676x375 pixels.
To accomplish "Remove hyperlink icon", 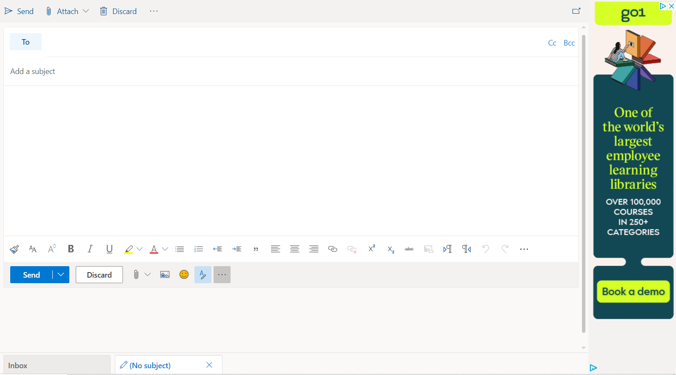I will click(x=352, y=249).
